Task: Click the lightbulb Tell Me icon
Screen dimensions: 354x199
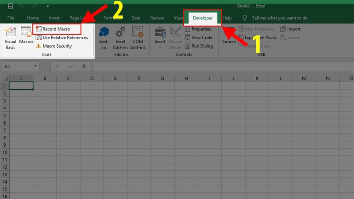Action: tap(245, 18)
